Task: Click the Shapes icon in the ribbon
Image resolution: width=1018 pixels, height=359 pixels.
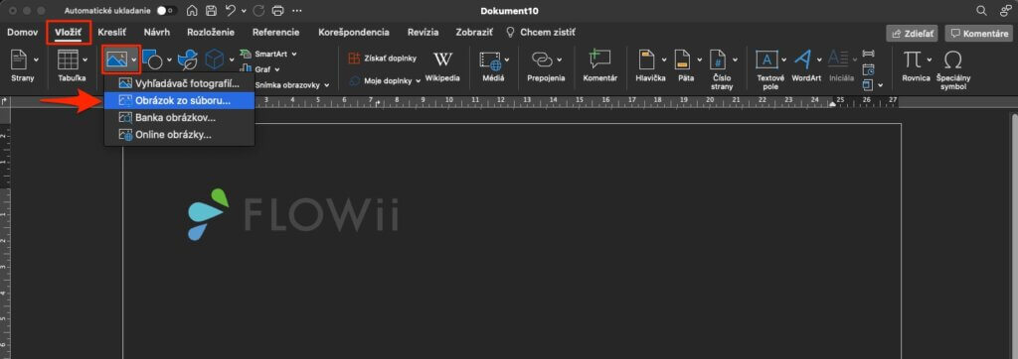Action: [152, 60]
